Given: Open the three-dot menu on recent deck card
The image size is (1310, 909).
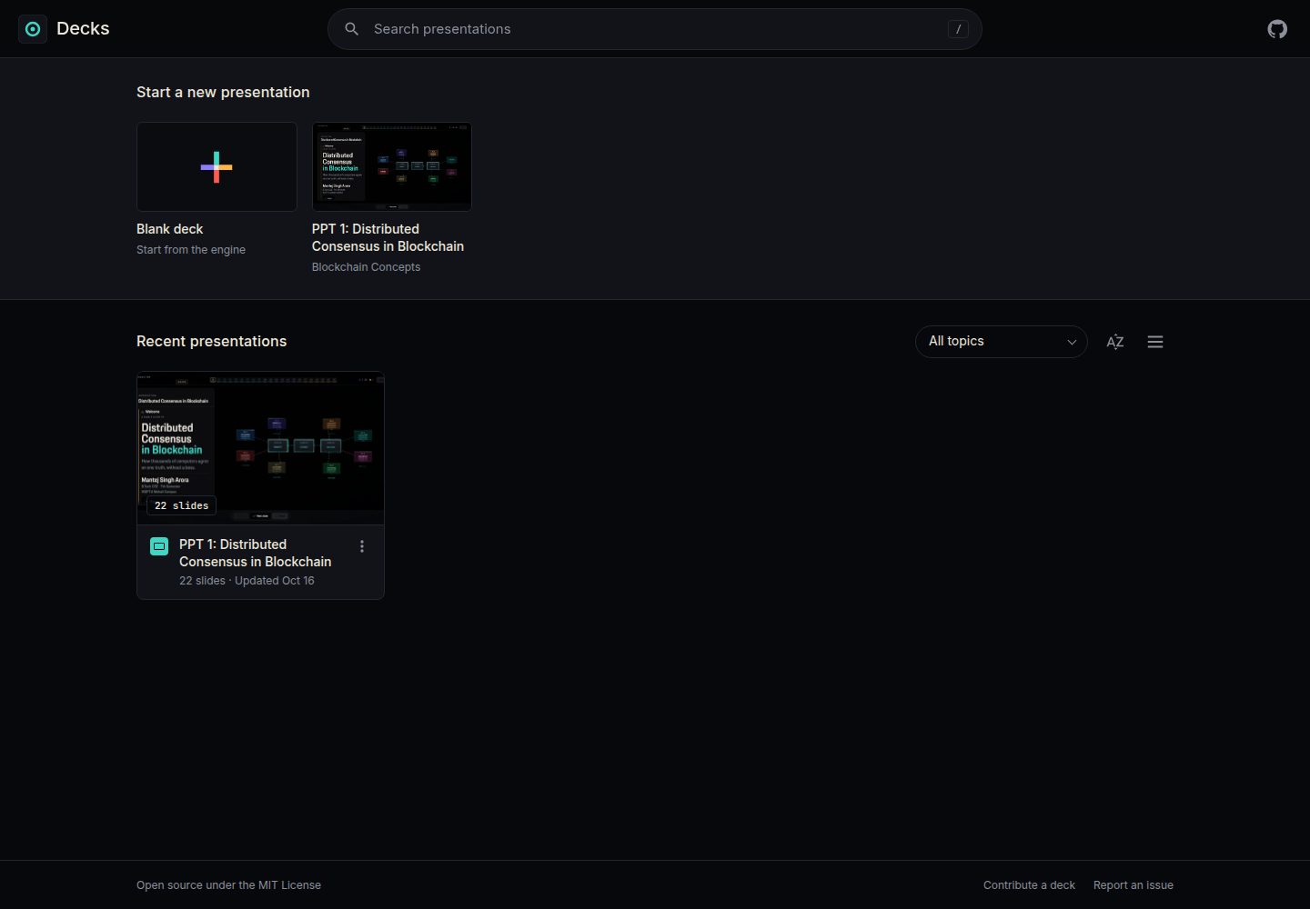Looking at the screenshot, I should pyautogui.click(x=362, y=546).
